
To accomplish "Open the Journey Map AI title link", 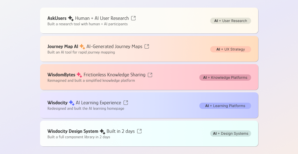I will pos(63,47).
